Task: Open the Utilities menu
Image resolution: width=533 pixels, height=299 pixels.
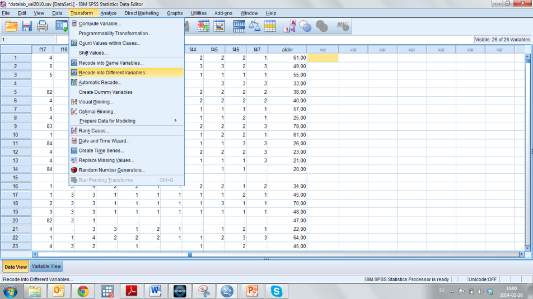Action: pyautogui.click(x=199, y=13)
